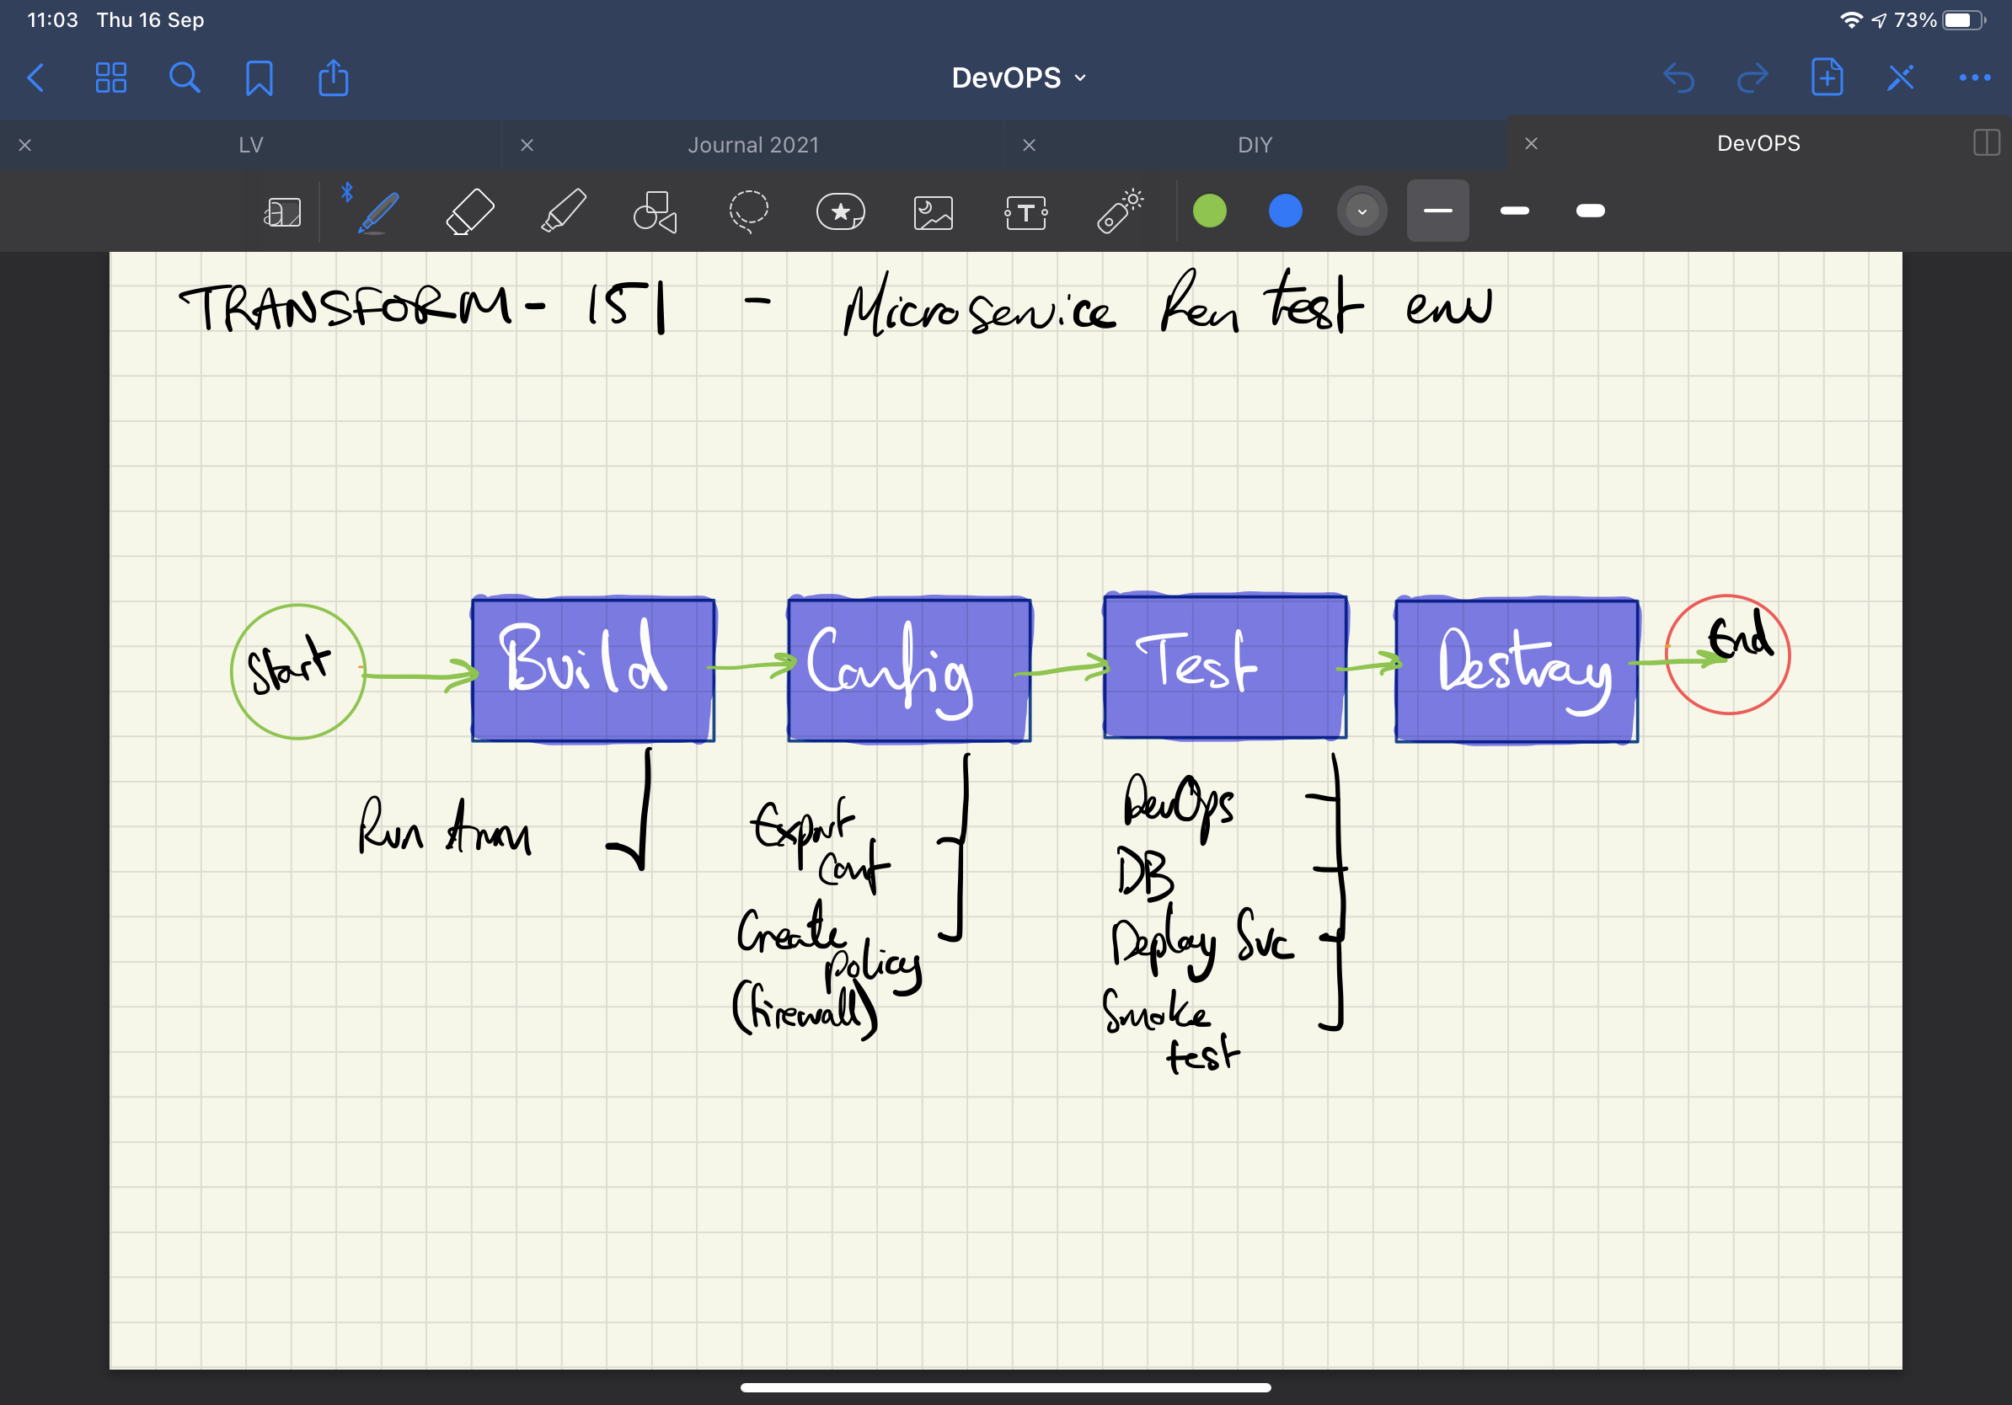
Task: Select the Text box tool
Action: click(x=1026, y=213)
